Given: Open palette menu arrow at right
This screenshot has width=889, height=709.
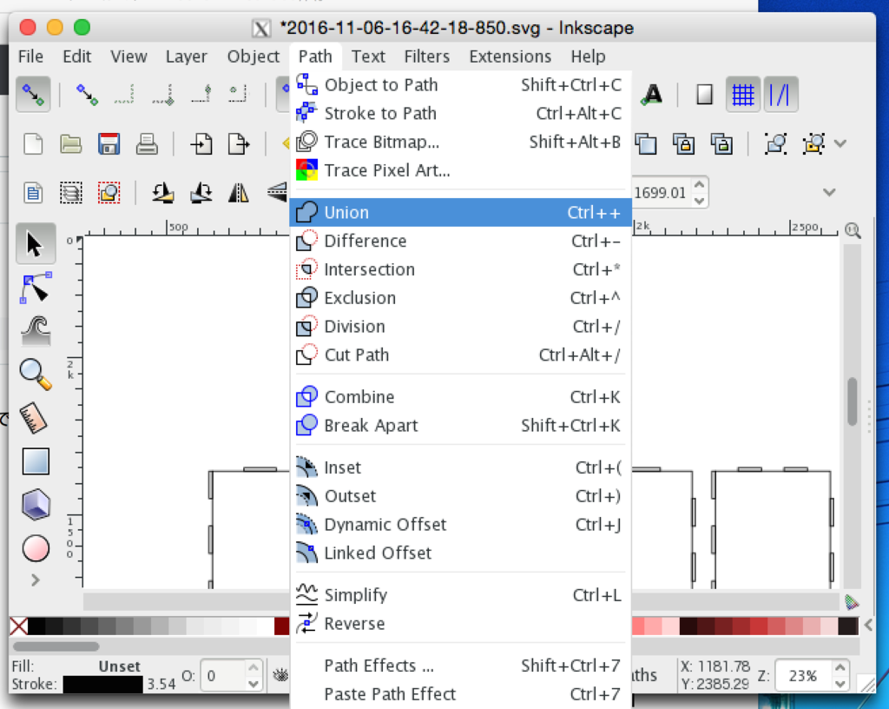Looking at the screenshot, I should click(868, 625).
